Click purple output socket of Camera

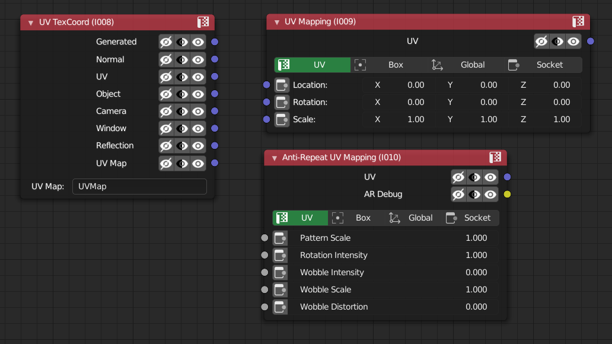point(215,111)
